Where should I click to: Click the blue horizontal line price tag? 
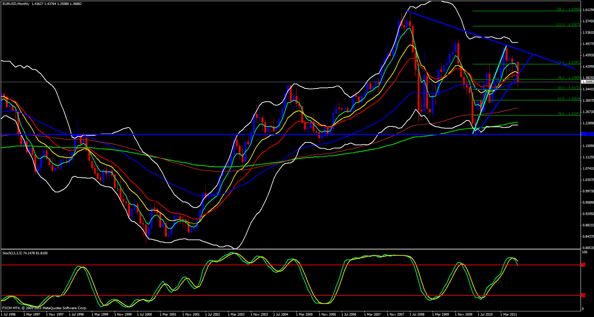pyautogui.click(x=587, y=134)
